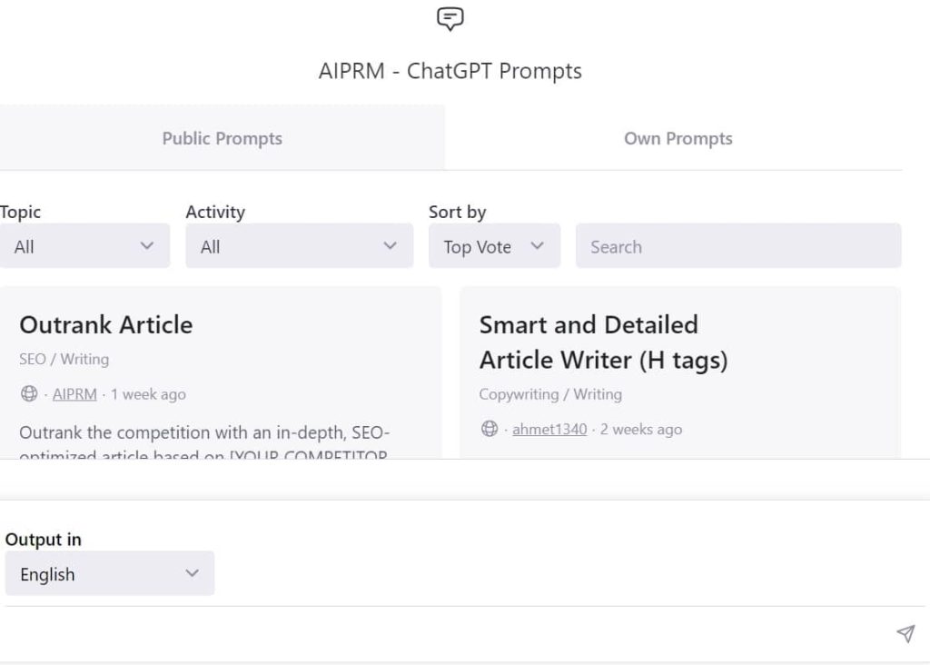Visit the ahmet1340 author profile link
This screenshot has height=665, width=930.
click(549, 429)
